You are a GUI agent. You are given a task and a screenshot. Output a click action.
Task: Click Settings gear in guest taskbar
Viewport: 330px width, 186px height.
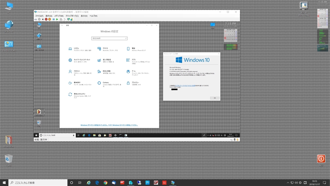(115, 135)
